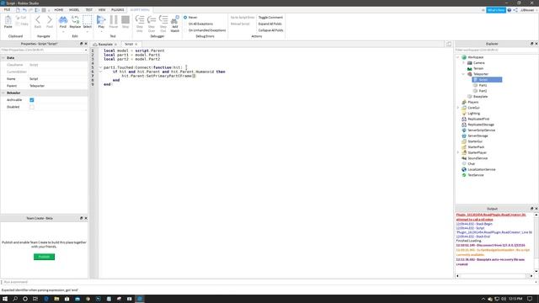The image size is (539, 303).
Task: Click the TestService green check icon
Action: tap(464, 175)
